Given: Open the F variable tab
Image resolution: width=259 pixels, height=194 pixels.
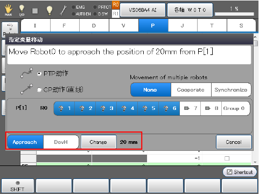Looking at the screenshot, I should 65,25.
